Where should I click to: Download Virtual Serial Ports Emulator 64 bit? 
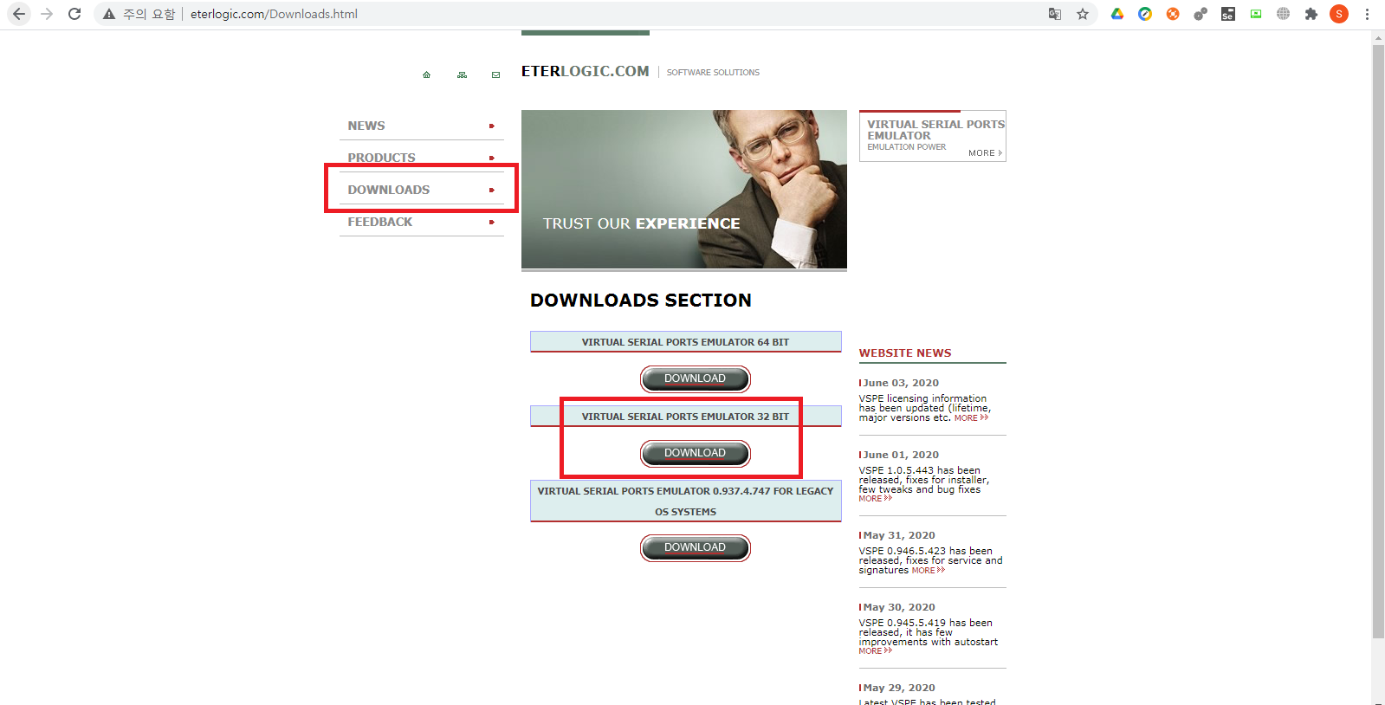[x=695, y=378]
